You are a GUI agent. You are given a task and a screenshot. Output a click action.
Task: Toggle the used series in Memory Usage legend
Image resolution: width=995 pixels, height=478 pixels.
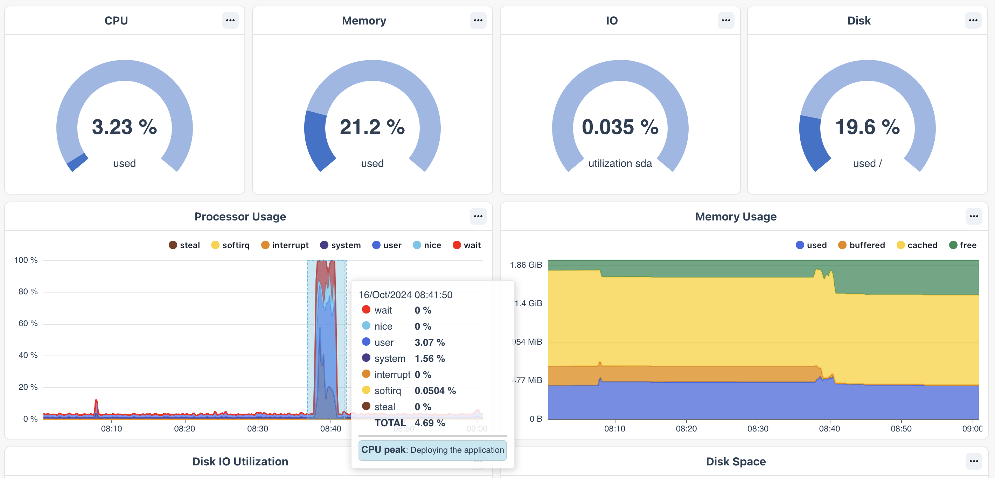[811, 245]
